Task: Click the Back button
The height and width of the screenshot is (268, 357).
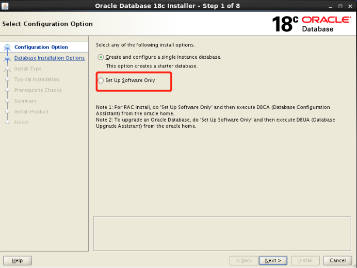Action: click(x=243, y=261)
